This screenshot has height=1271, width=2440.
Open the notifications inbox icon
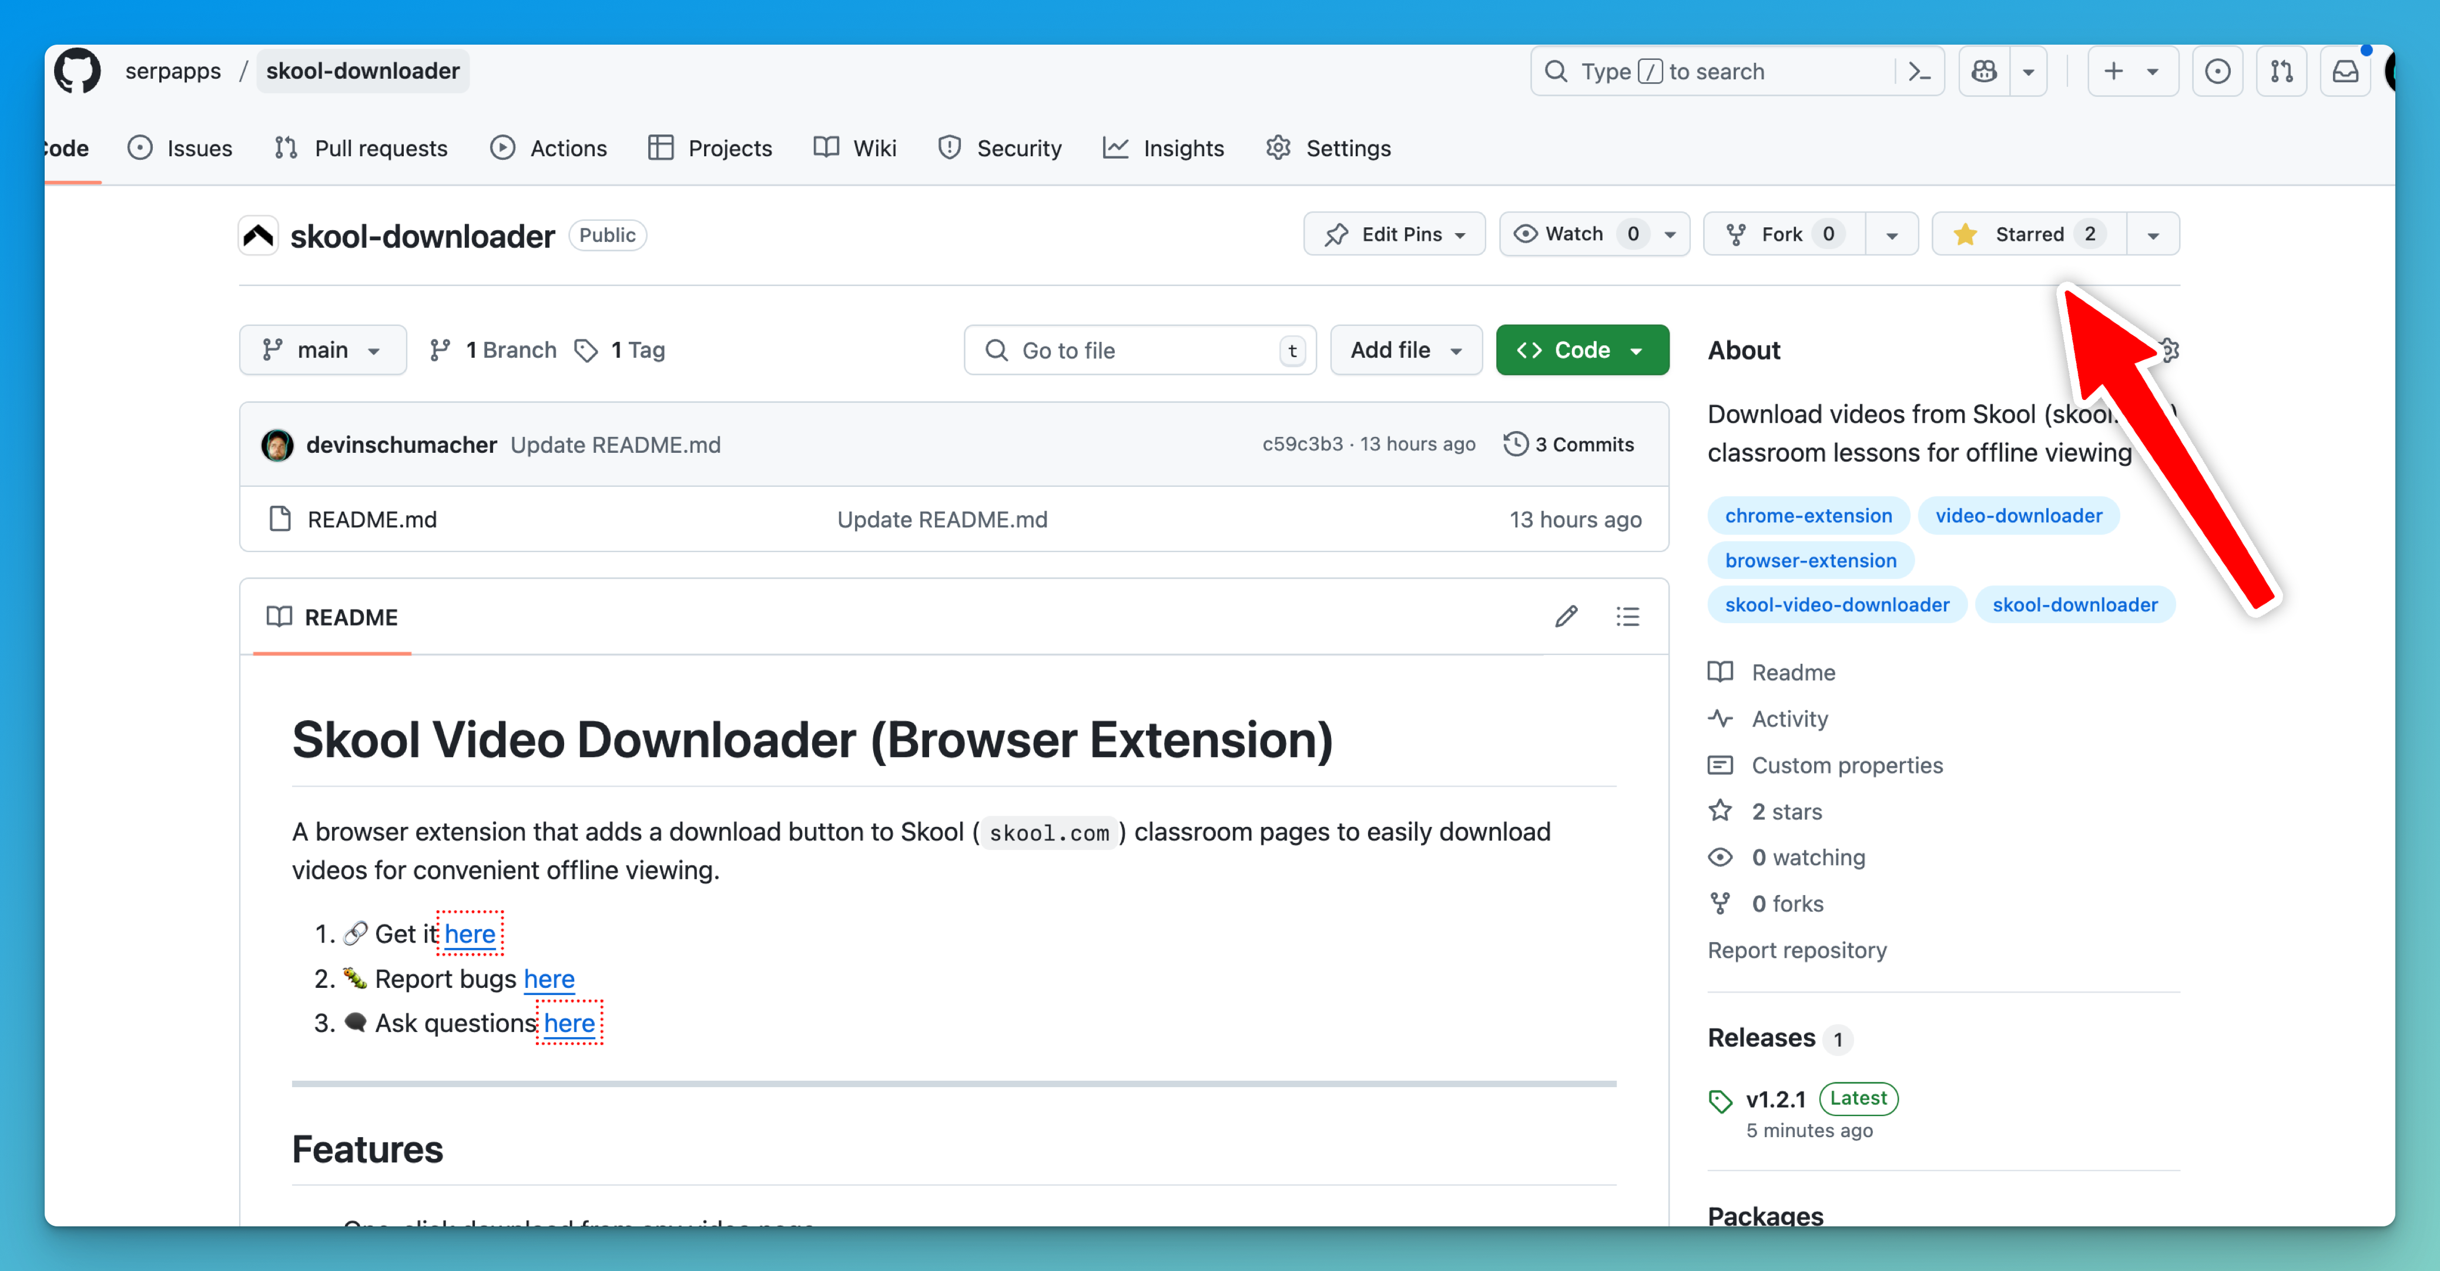point(2344,72)
